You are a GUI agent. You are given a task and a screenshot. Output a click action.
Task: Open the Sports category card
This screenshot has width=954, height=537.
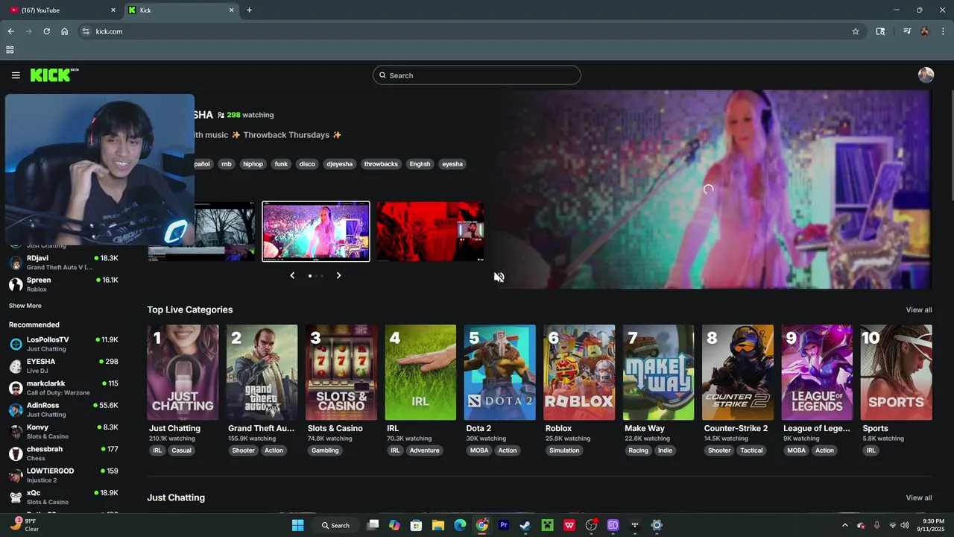(x=896, y=372)
